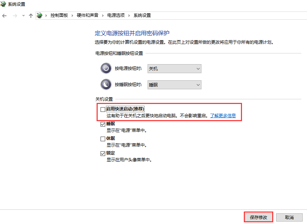This screenshot has height=223, width=307.
Task: Expand the recent locations chevron beside forward arrow
Action: 23,16
